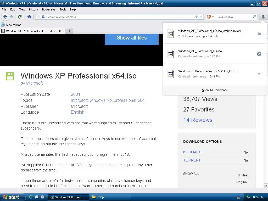Switch to the Temp folder taskbar button
The width and height of the screenshot is (268, 201).
click(110, 197)
